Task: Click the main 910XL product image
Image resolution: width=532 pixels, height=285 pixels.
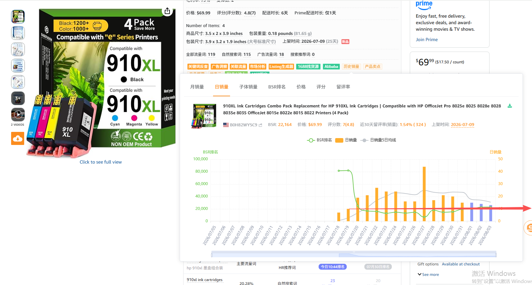Action: pos(101,83)
